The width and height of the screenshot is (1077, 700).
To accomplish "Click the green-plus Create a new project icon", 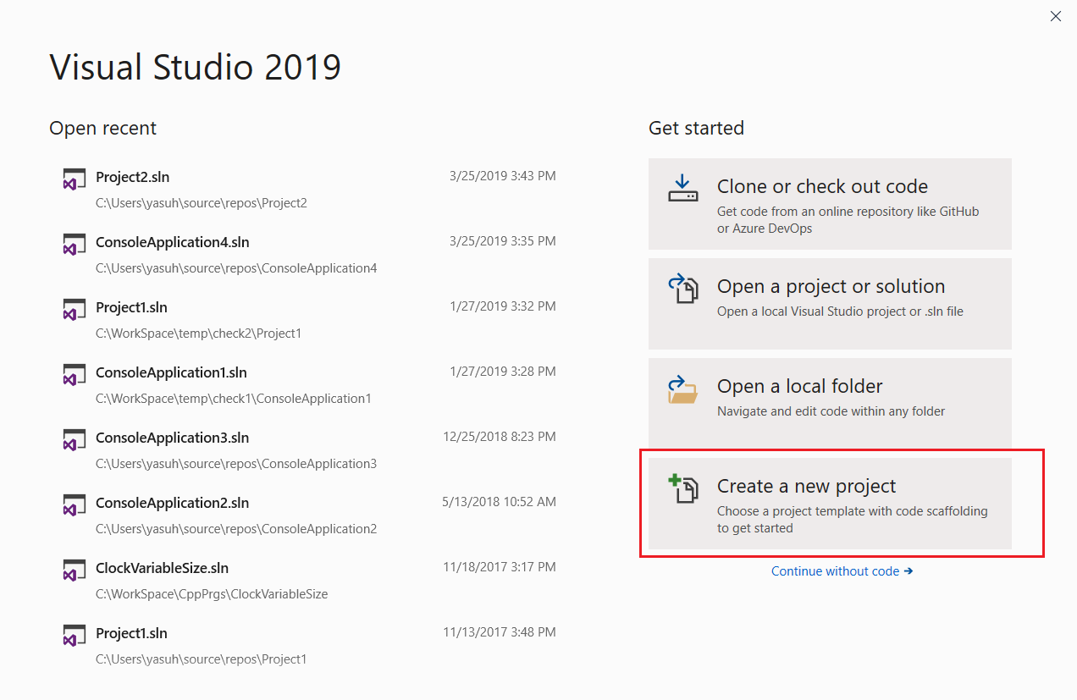I will click(x=682, y=488).
